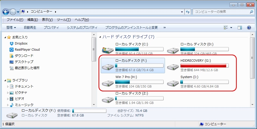Open the ツール(T) menu
Viewport: 257px width, 129px height.
click(64, 20)
